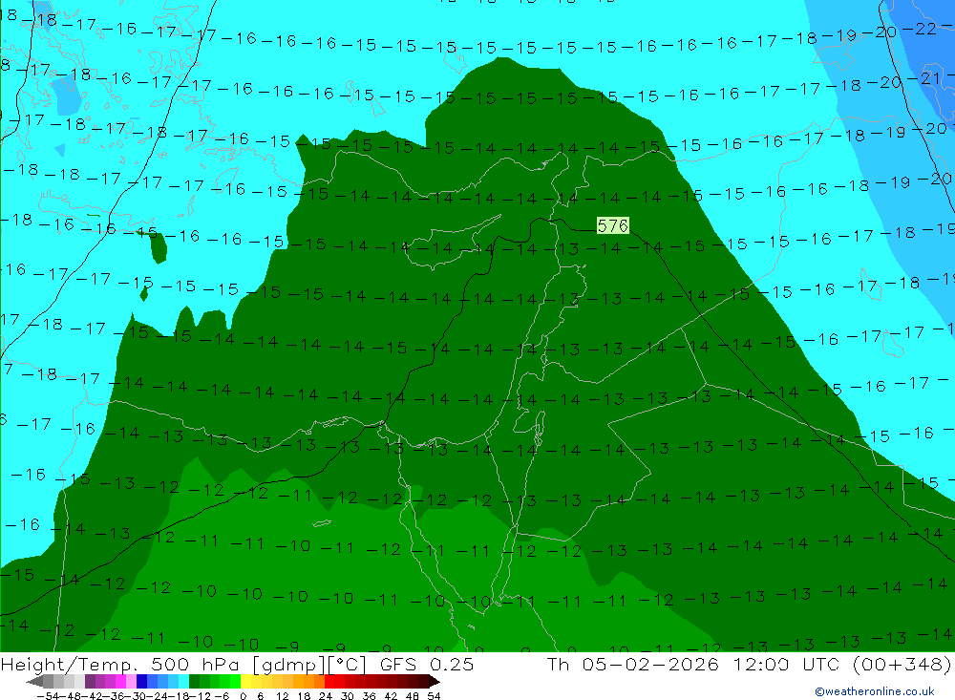Click the (00+348) forecast hour label
The image size is (955, 700).
pos(901,664)
